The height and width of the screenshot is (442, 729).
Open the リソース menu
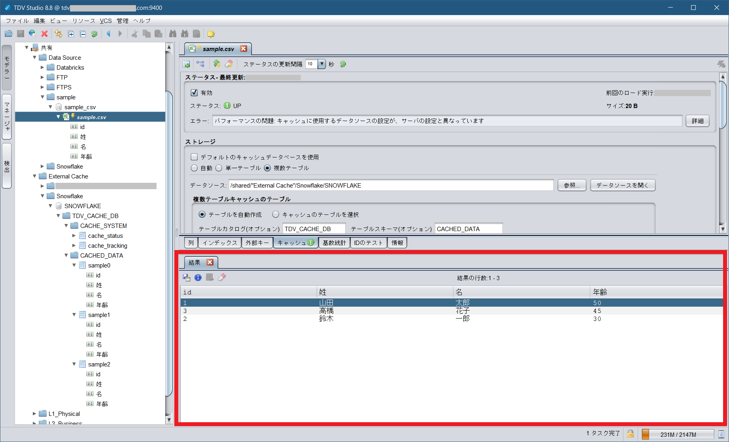[x=84, y=21]
